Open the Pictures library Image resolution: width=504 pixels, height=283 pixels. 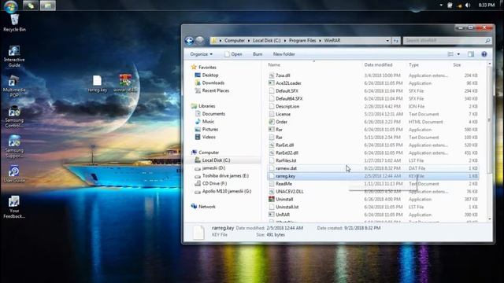(x=206, y=129)
